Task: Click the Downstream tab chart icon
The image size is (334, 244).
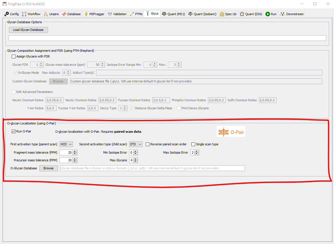Action: 283,14
